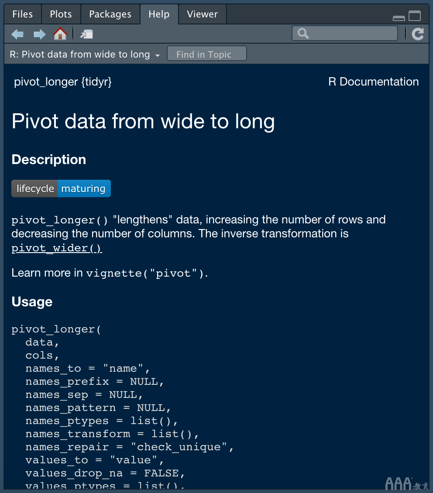
Task: Switch to the Plots tab
Action: 61,14
